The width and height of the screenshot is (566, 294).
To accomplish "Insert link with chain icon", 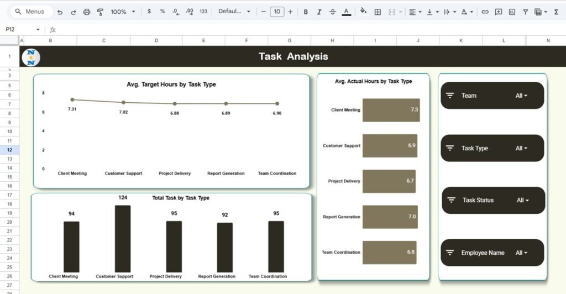I will coord(485,12).
